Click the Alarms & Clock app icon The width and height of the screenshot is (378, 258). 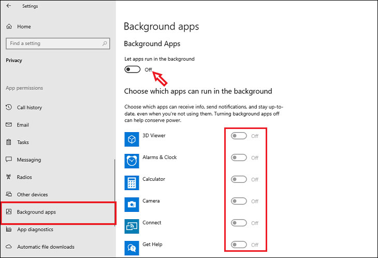point(132,161)
